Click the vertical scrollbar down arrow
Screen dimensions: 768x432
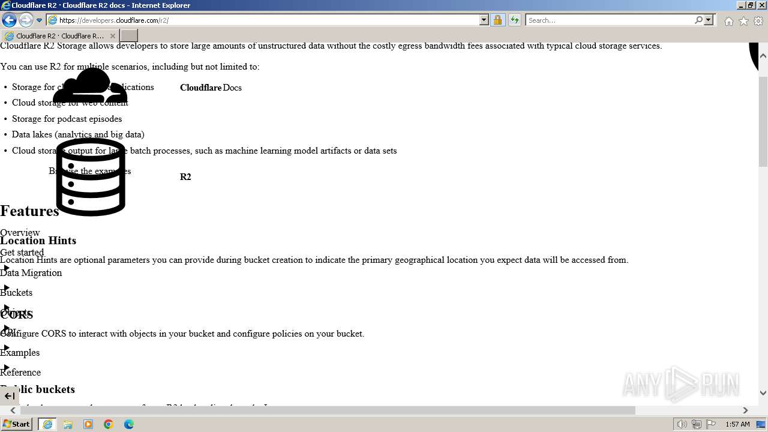tap(763, 393)
